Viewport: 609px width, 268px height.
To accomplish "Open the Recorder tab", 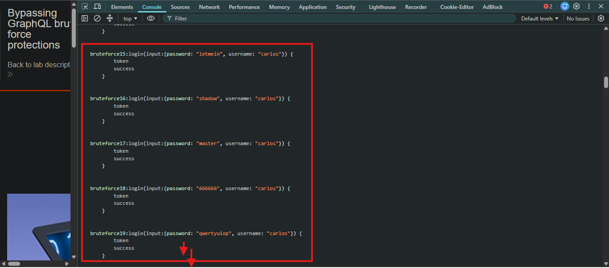I will click(416, 7).
